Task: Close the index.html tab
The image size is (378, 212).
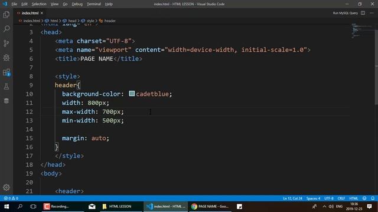Action: pos(42,13)
